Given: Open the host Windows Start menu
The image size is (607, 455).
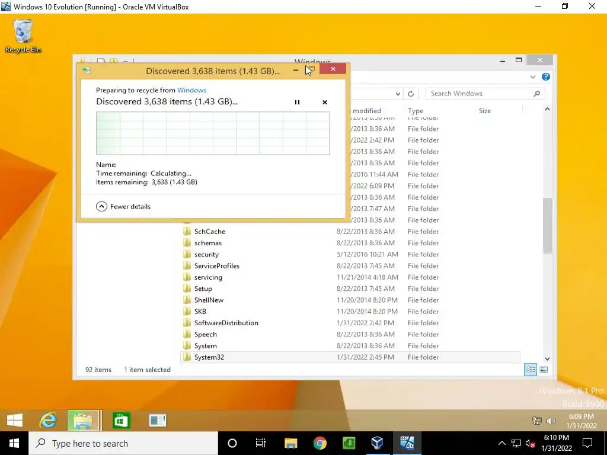Looking at the screenshot, I should coord(14,443).
